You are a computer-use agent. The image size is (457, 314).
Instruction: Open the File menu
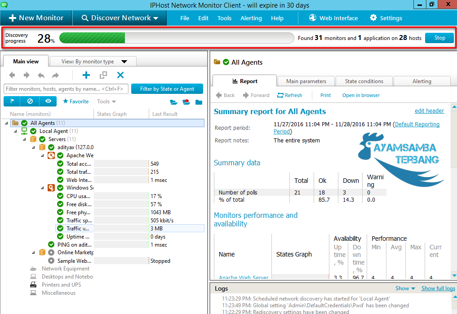[185, 18]
